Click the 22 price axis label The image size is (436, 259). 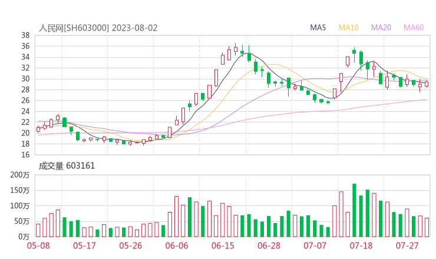point(25,122)
